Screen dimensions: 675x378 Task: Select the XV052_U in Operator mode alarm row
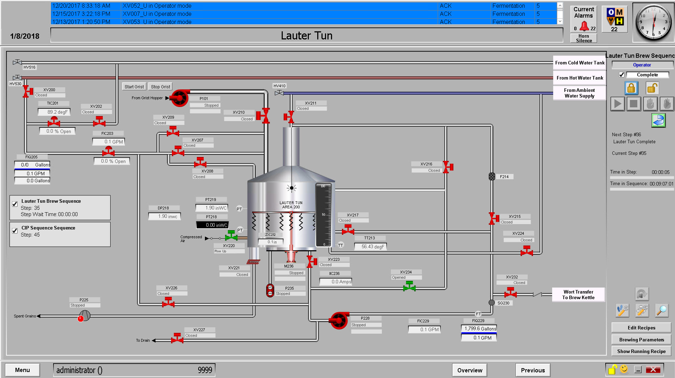coord(304,6)
